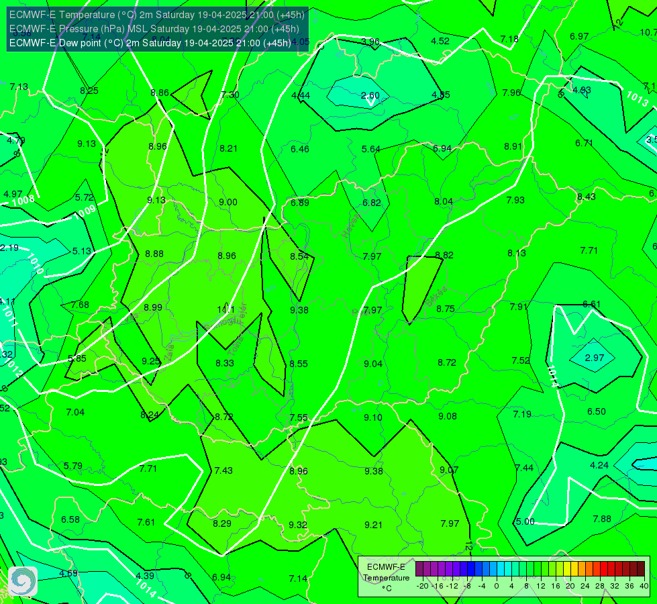Click the 4.44 grid value
The width and height of the screenshot is (657, 604).
(x=301, y=95)
